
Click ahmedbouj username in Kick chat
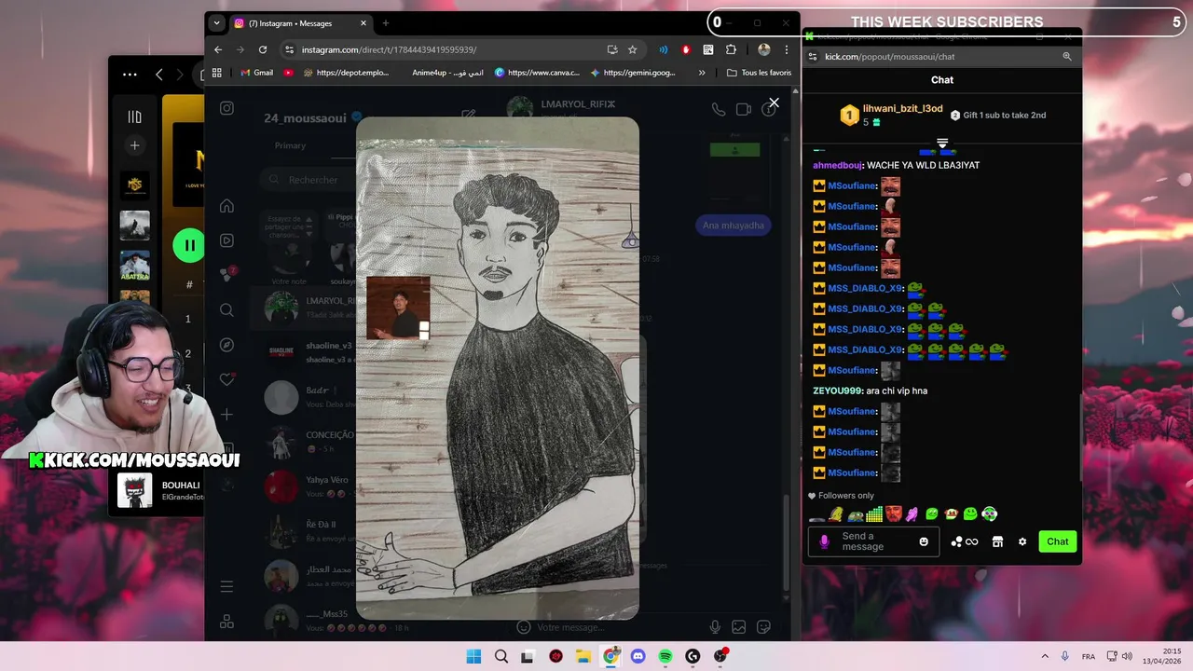[x=837, y=165]
